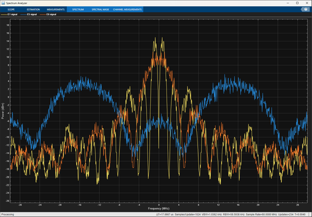Switch to the SPECTRUM tab
The height and width of the screenshot is (217, 312).
[79, 9]
